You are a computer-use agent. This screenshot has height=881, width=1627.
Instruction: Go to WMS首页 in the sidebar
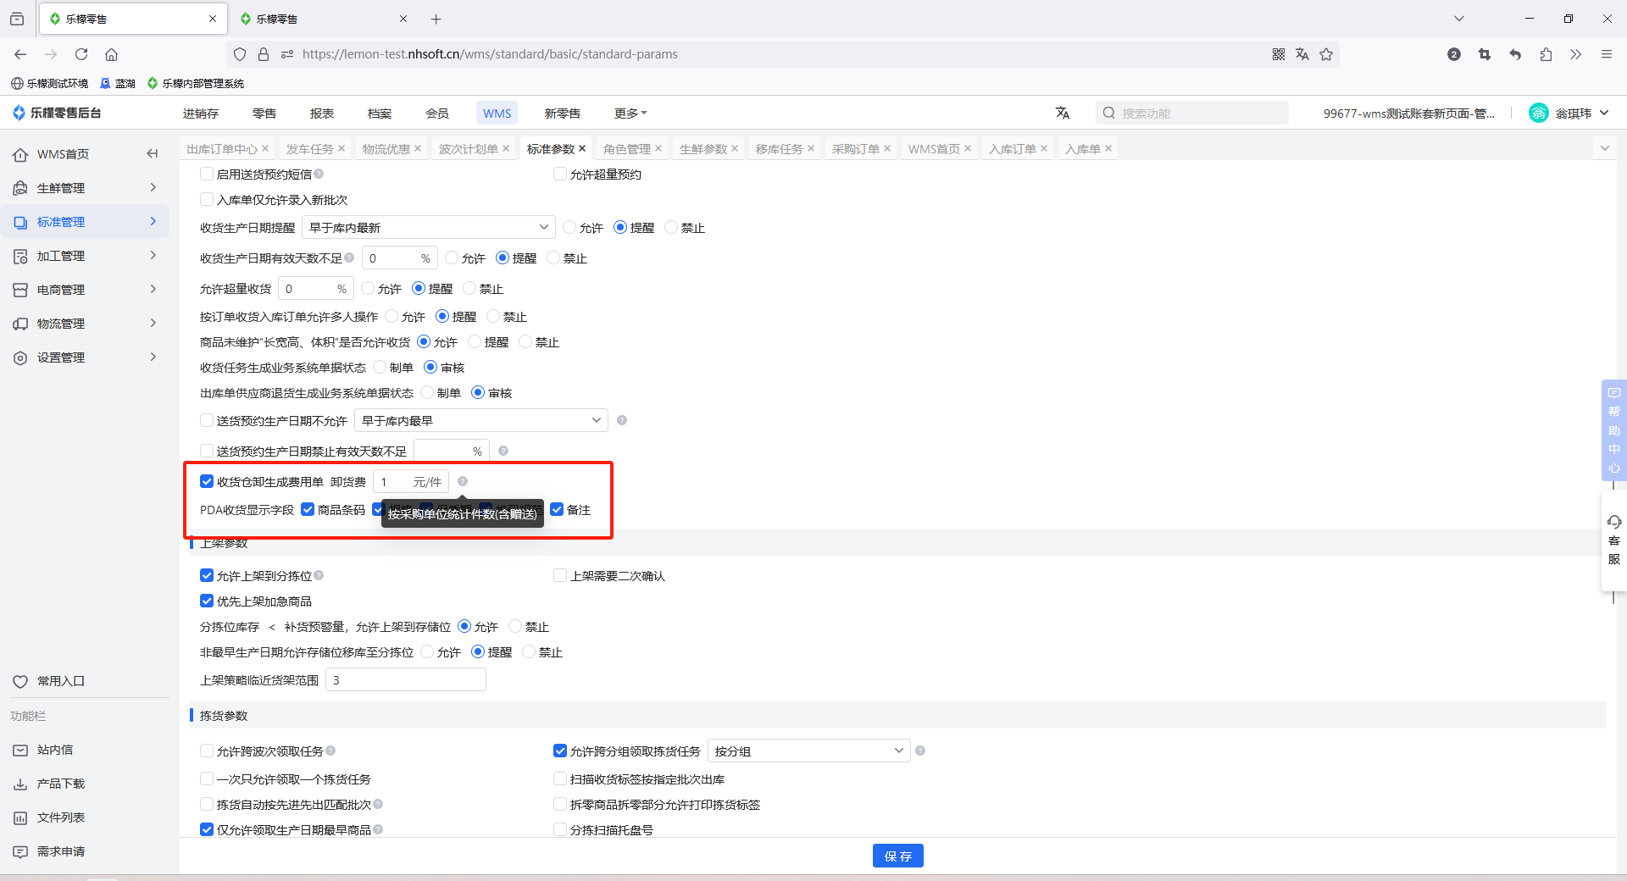click(x=63, y=153)
